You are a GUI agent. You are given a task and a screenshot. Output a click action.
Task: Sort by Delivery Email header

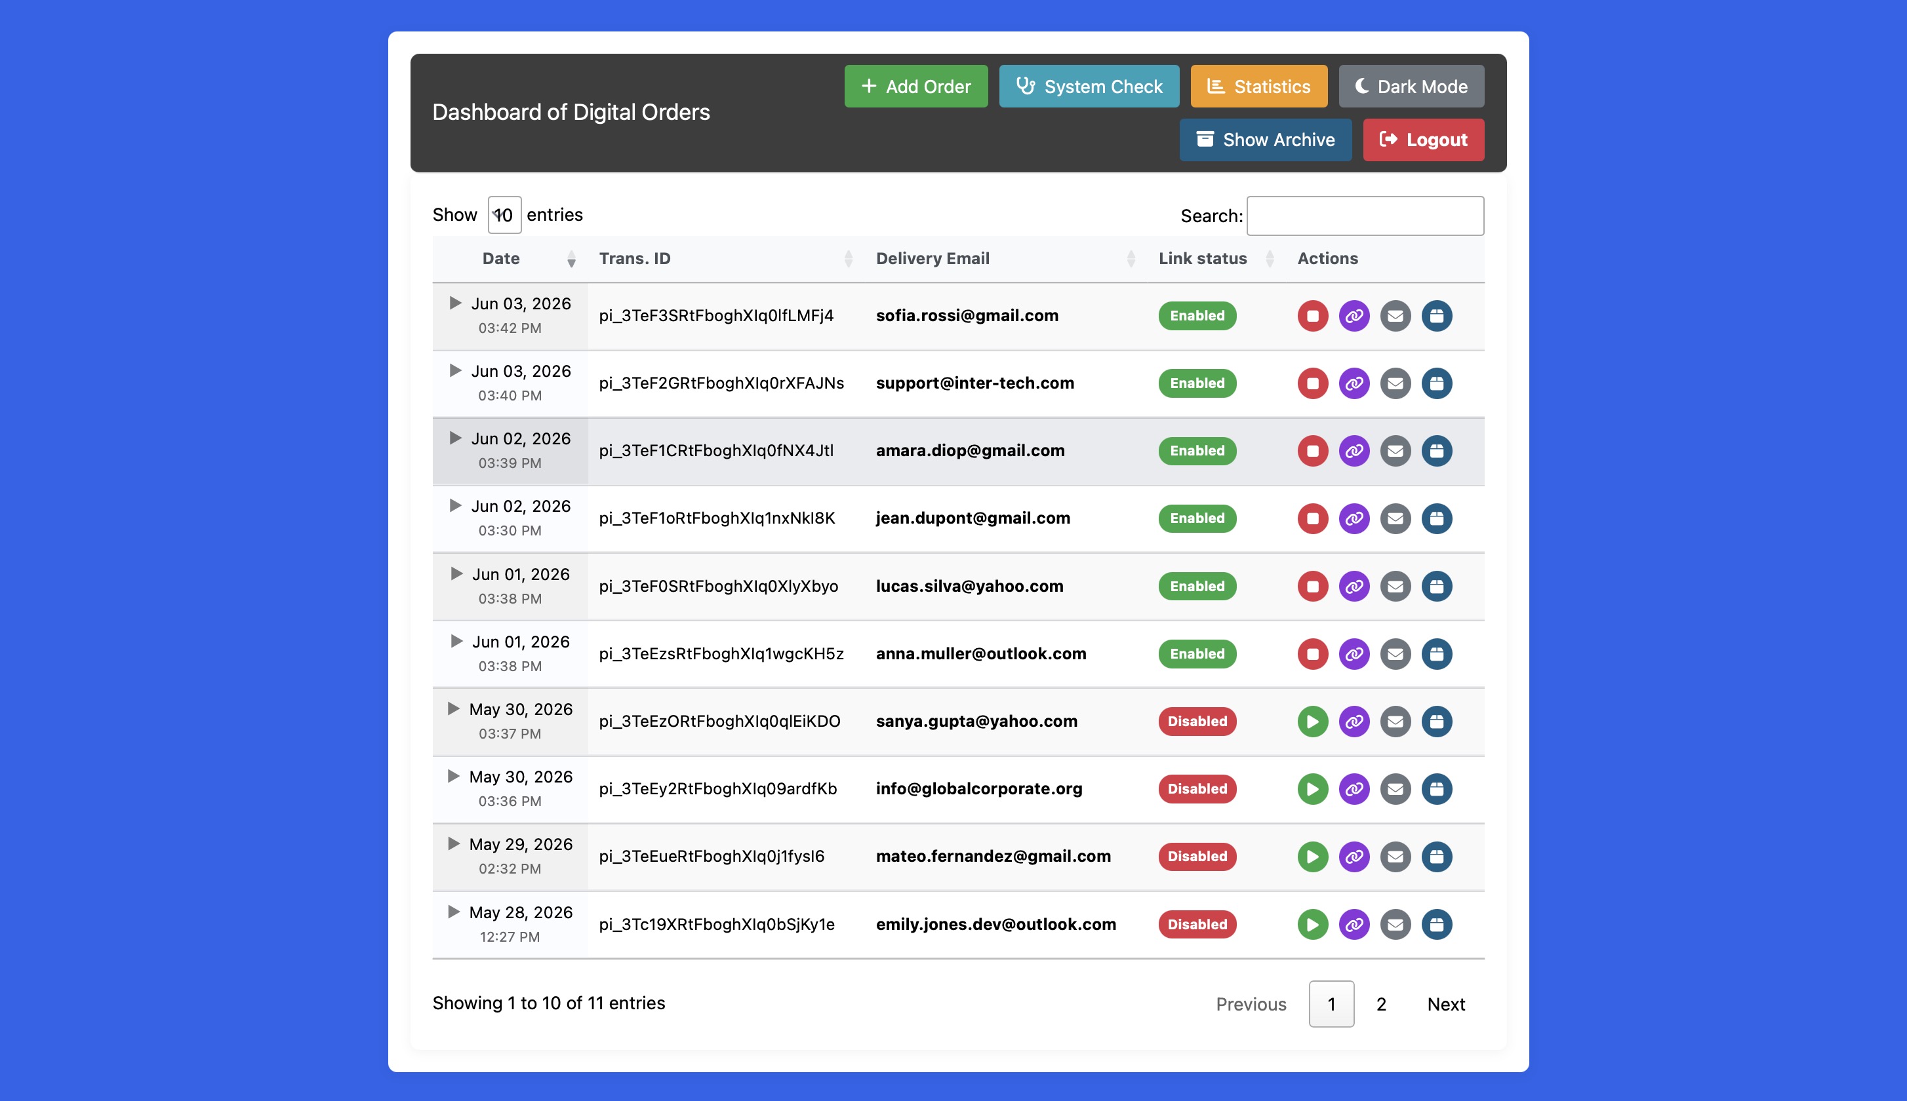click(x=1005, y=259)
